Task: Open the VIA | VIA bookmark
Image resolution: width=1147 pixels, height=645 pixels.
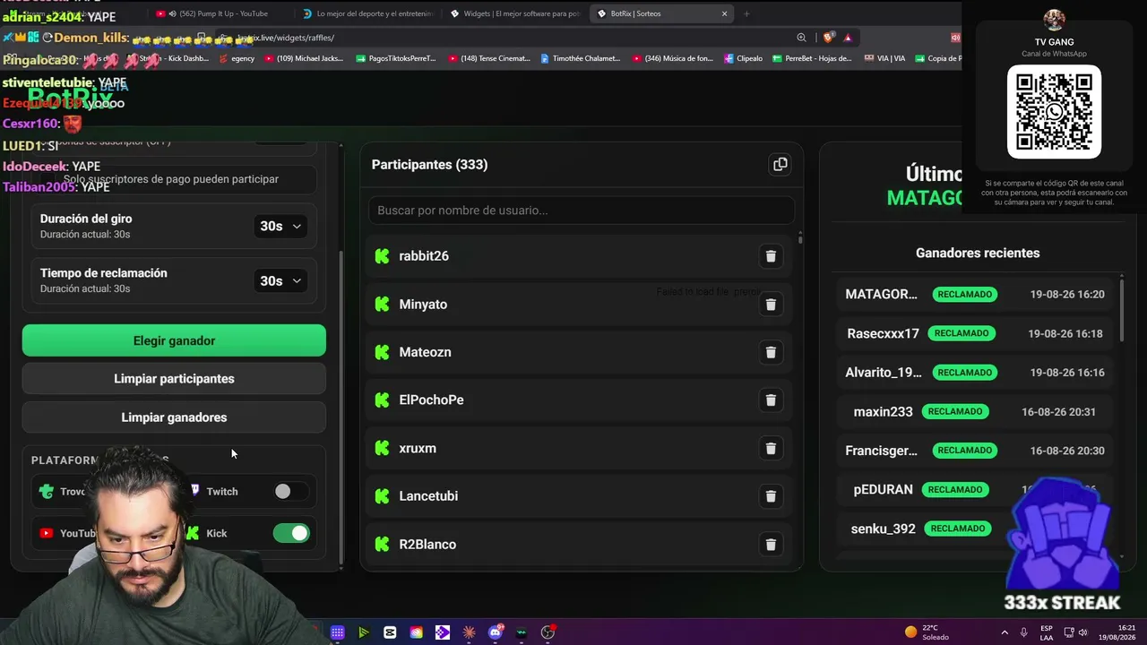Action: pyautogui.click(x=885, y=58)
